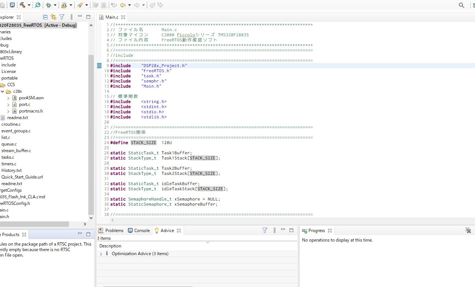Expand the Optimization Advice (3 items) row
The width and height of the screenshot is (475, 287).
[101, 254]
